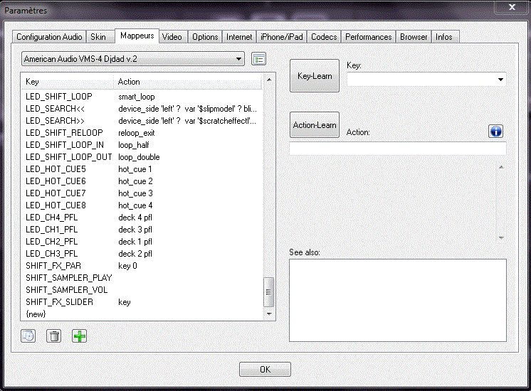Screen dimensions: 531x391
Task: Close the Paramètres window
Action: (x=510, y=7)
